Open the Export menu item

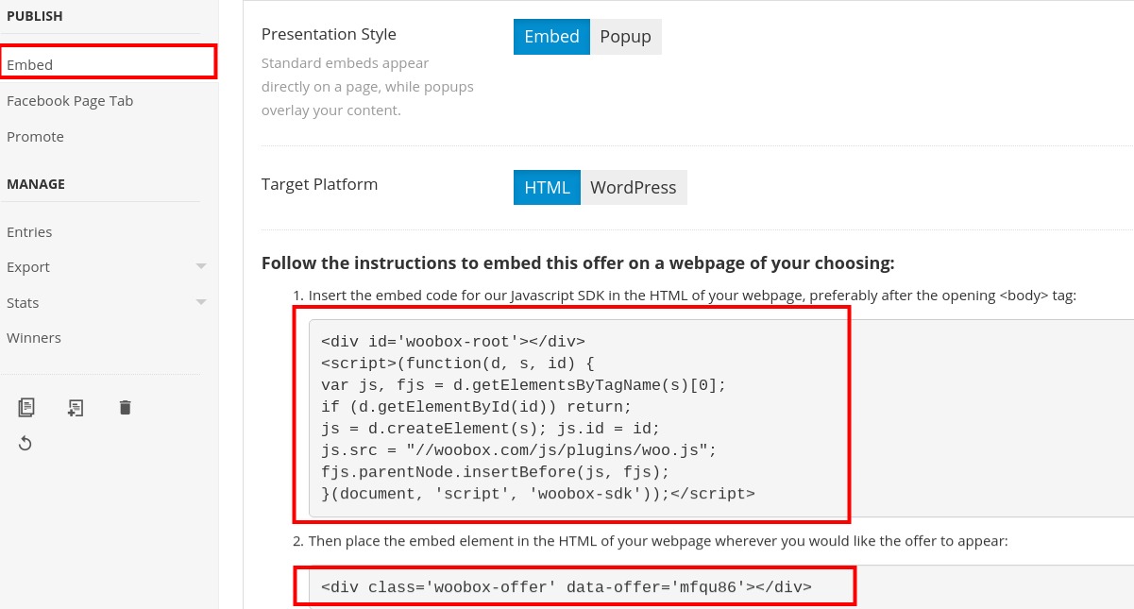28,267
